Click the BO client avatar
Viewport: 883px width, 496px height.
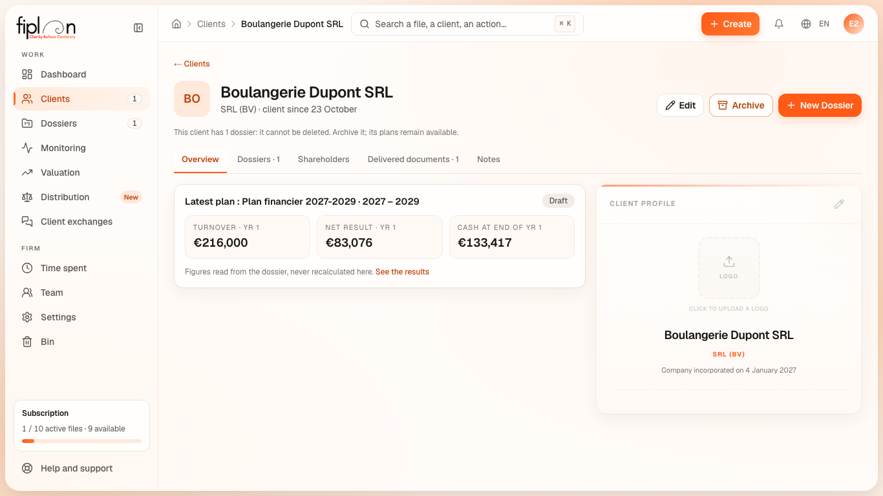(192, 99)
